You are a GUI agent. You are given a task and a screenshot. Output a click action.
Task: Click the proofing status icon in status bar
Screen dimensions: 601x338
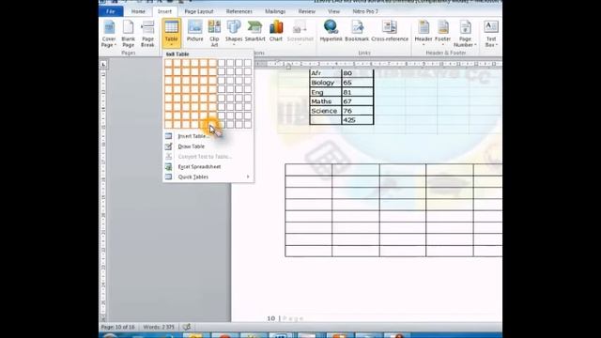click(187, 327)
